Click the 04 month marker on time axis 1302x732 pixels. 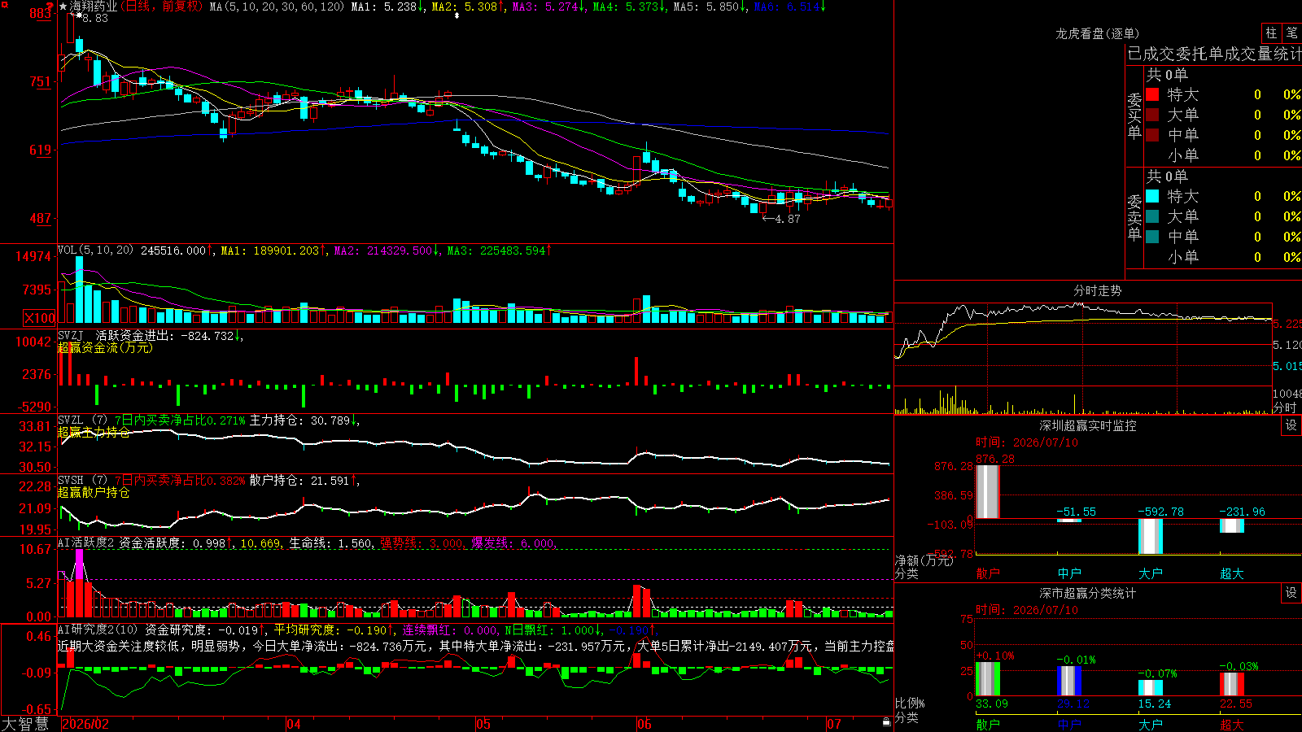pyautogui.click(x=294, y=724)
